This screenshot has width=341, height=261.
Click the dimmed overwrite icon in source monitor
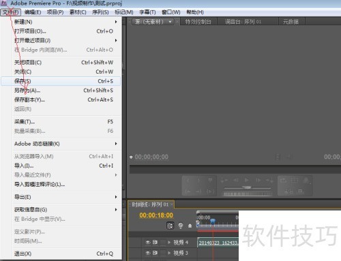click(x=301, y=191)
